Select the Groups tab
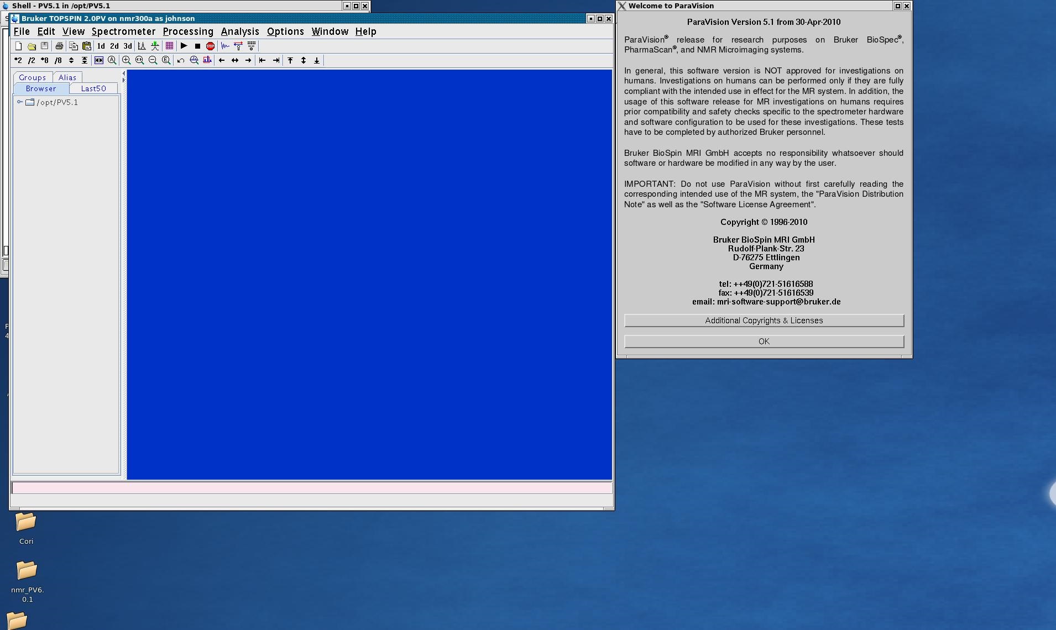Viewport: 1056px width, 630px height. 32,77
